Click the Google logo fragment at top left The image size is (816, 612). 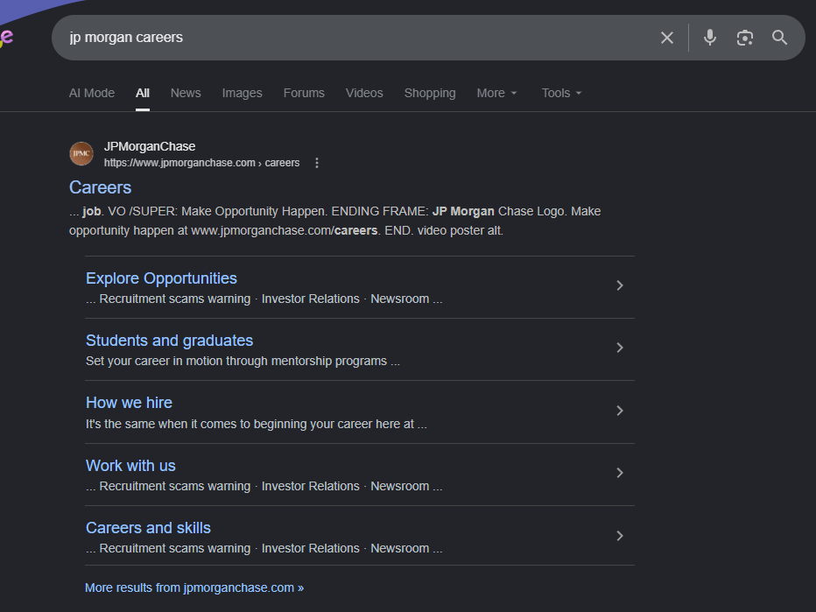(x=6, y=38)
